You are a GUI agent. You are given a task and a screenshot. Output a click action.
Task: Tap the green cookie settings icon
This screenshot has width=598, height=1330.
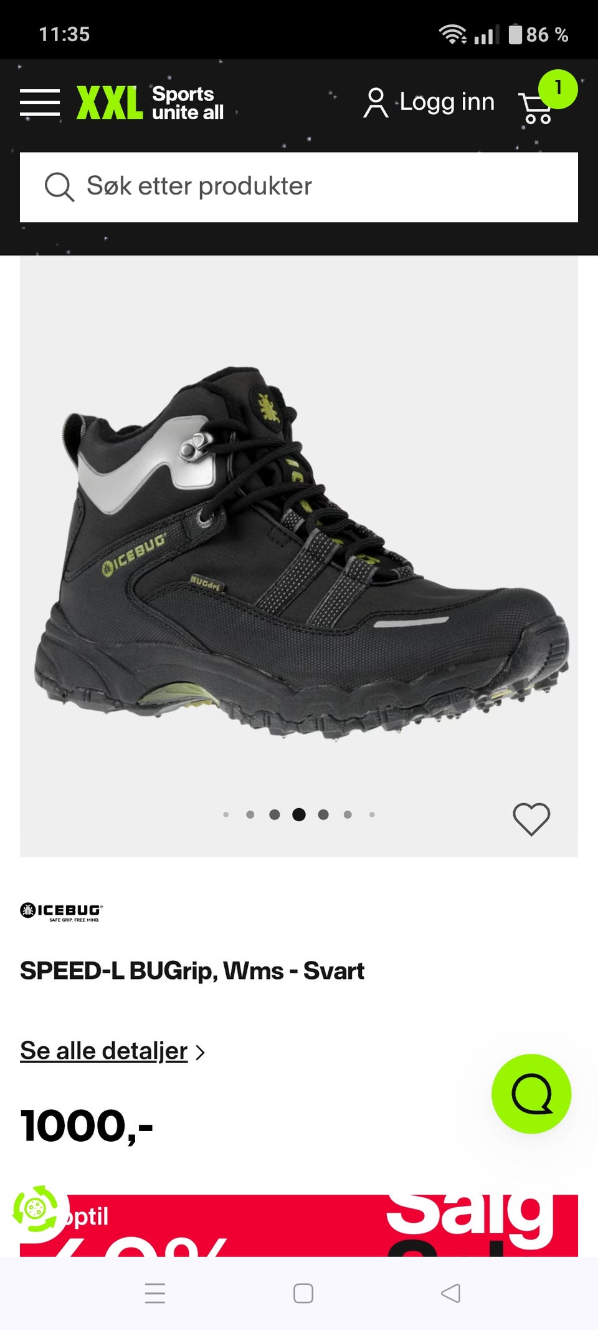36,1208
